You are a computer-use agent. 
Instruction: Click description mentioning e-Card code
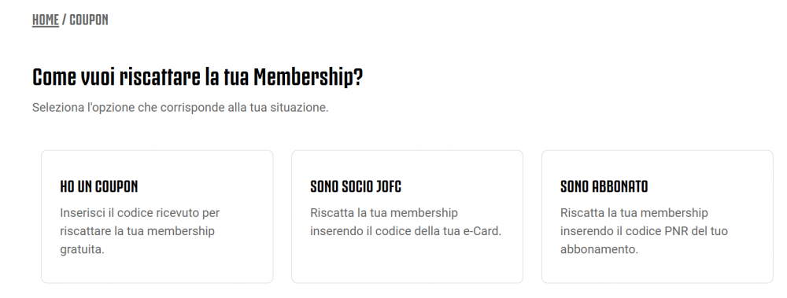pyautogui.click(x=405, y=222)
